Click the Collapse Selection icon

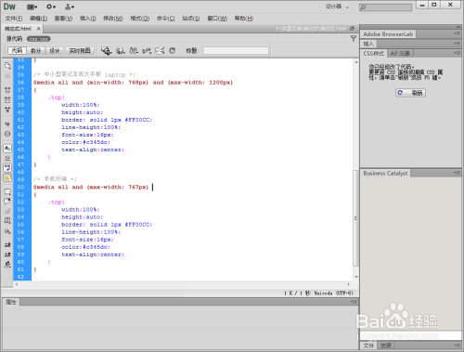tap(7, 99)
